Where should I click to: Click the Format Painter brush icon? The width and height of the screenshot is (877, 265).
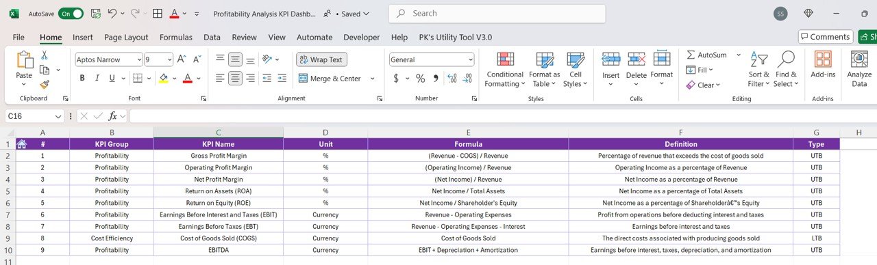pyautogui.click(x=45, y=85)
